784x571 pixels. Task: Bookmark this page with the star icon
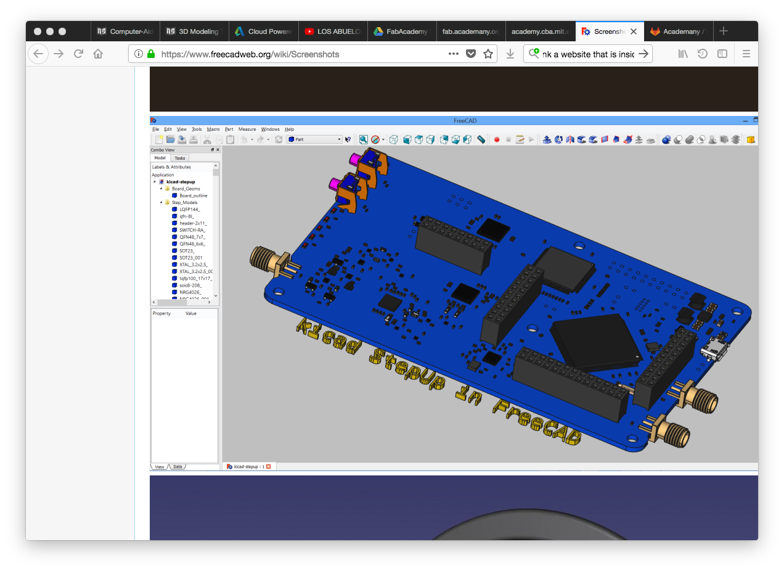pos(488,54)
